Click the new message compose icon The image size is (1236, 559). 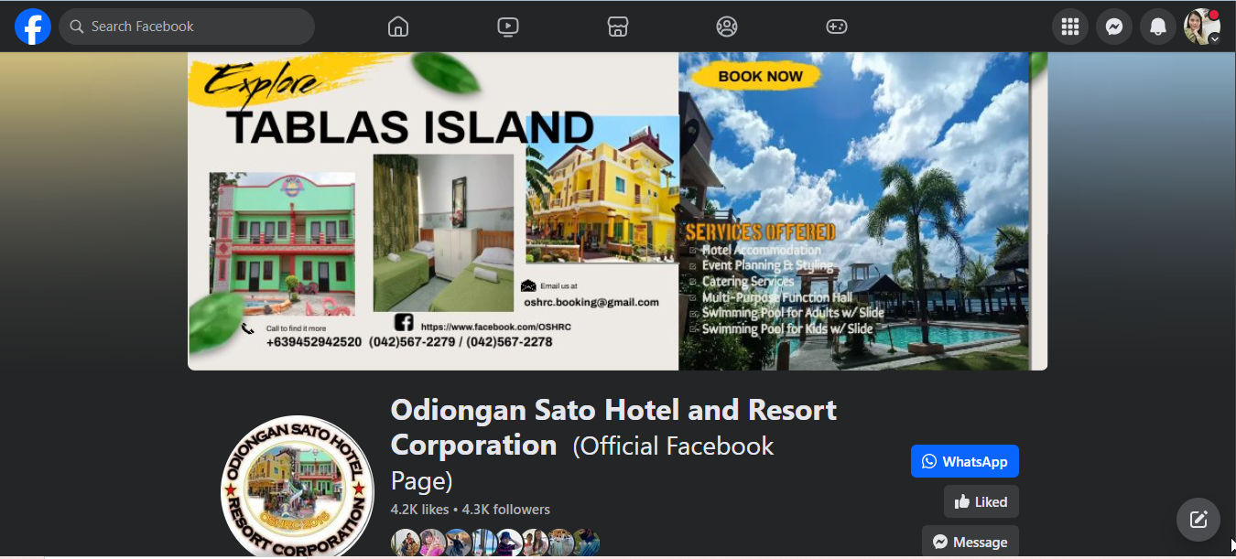[x=1198, y=520]
